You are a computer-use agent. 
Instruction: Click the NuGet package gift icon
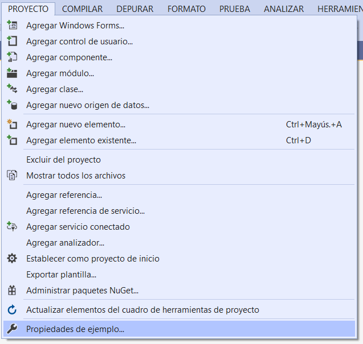pyautogui.click(x=12, y=291)
